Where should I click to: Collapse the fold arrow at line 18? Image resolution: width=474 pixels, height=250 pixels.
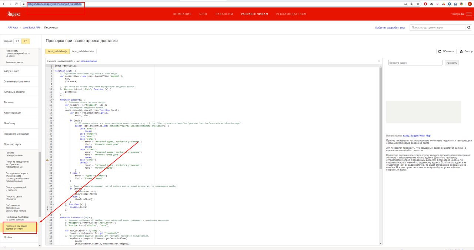(x=53, y=110)
